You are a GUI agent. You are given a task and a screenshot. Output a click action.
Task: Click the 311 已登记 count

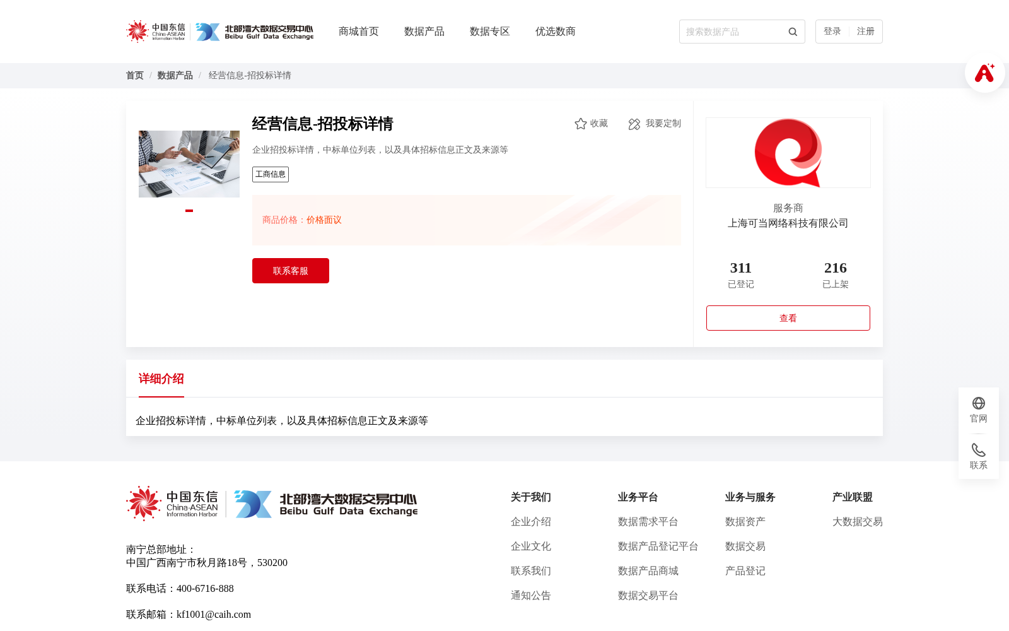point(741,274)
